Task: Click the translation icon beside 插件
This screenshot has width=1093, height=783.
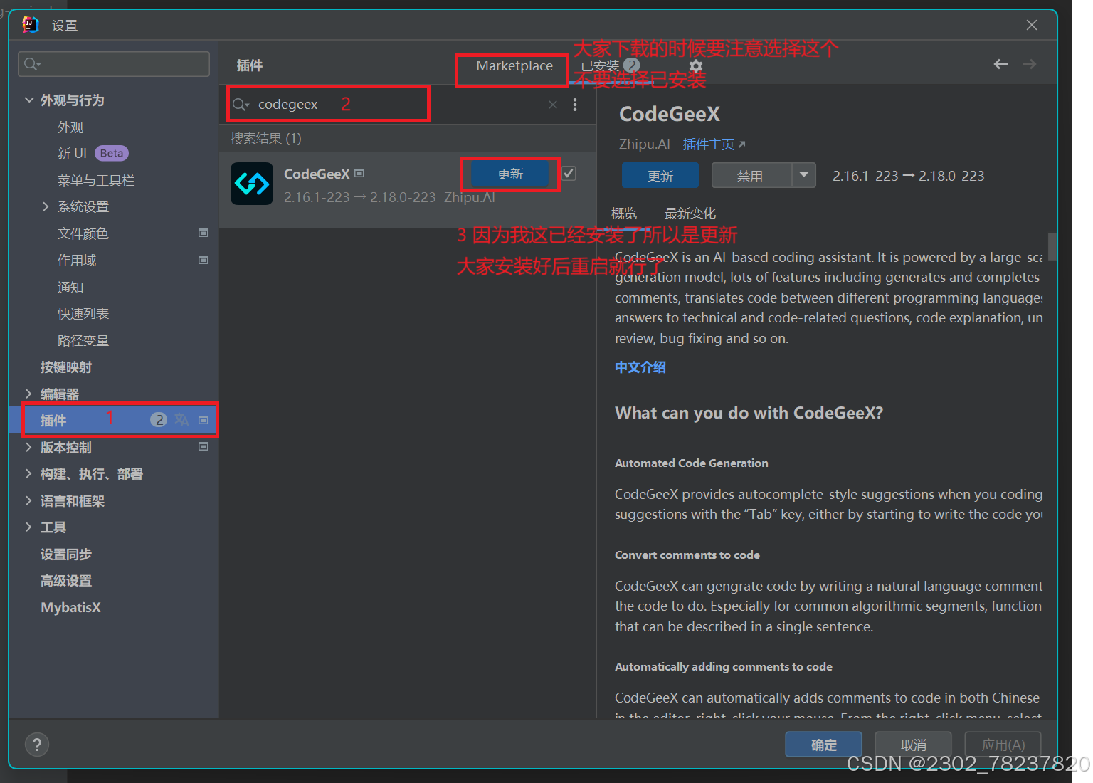Action: 181,420
